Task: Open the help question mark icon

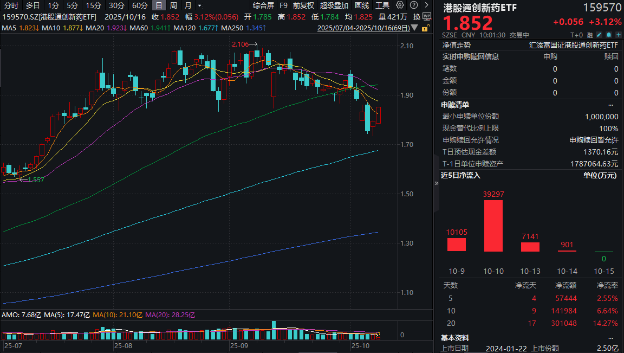Action: (x=413, y=5)
